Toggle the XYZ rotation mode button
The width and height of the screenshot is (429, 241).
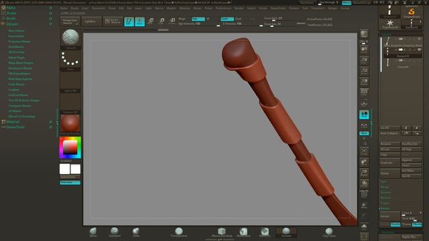364,133
